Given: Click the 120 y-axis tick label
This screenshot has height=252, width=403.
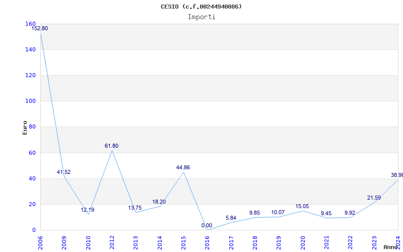Looking at the screenshot, I should click(x=30, y=75).
